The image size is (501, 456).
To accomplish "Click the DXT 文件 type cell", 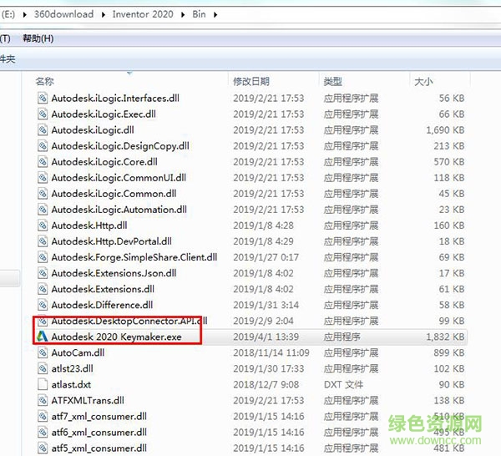I will point(343,384).
